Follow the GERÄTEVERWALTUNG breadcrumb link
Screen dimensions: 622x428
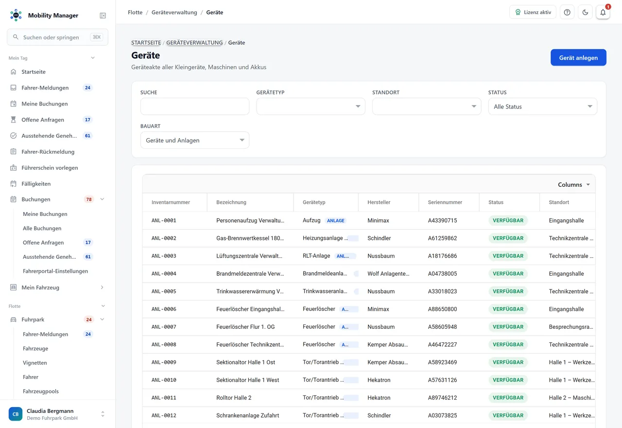click(194, 43)
